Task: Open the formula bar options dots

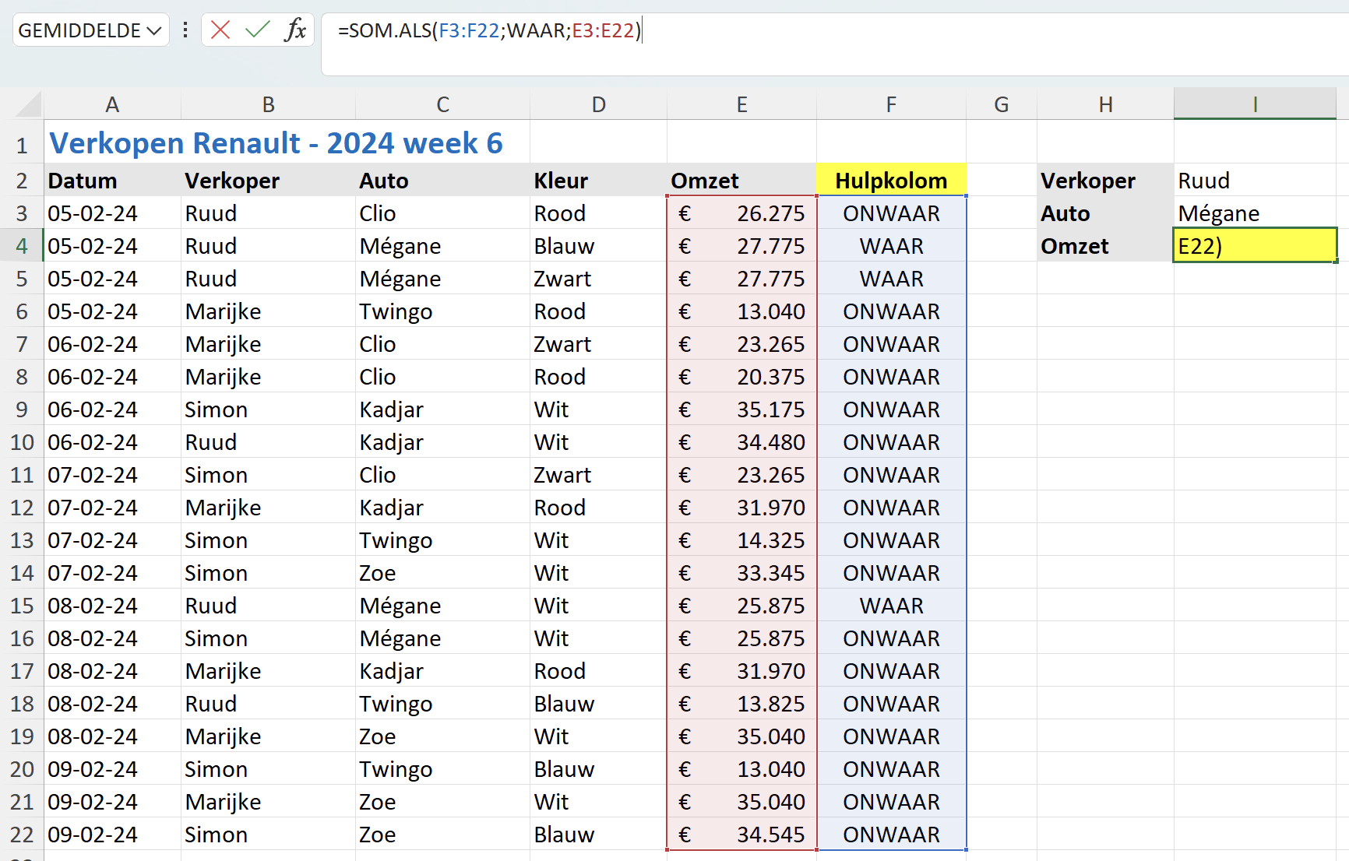Action: pyautogui.click(x=185, y=30)
